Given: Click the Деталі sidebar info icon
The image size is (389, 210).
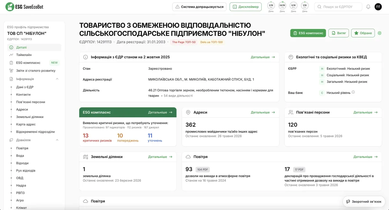Looking at the screenshot, I should coord(11,47).
